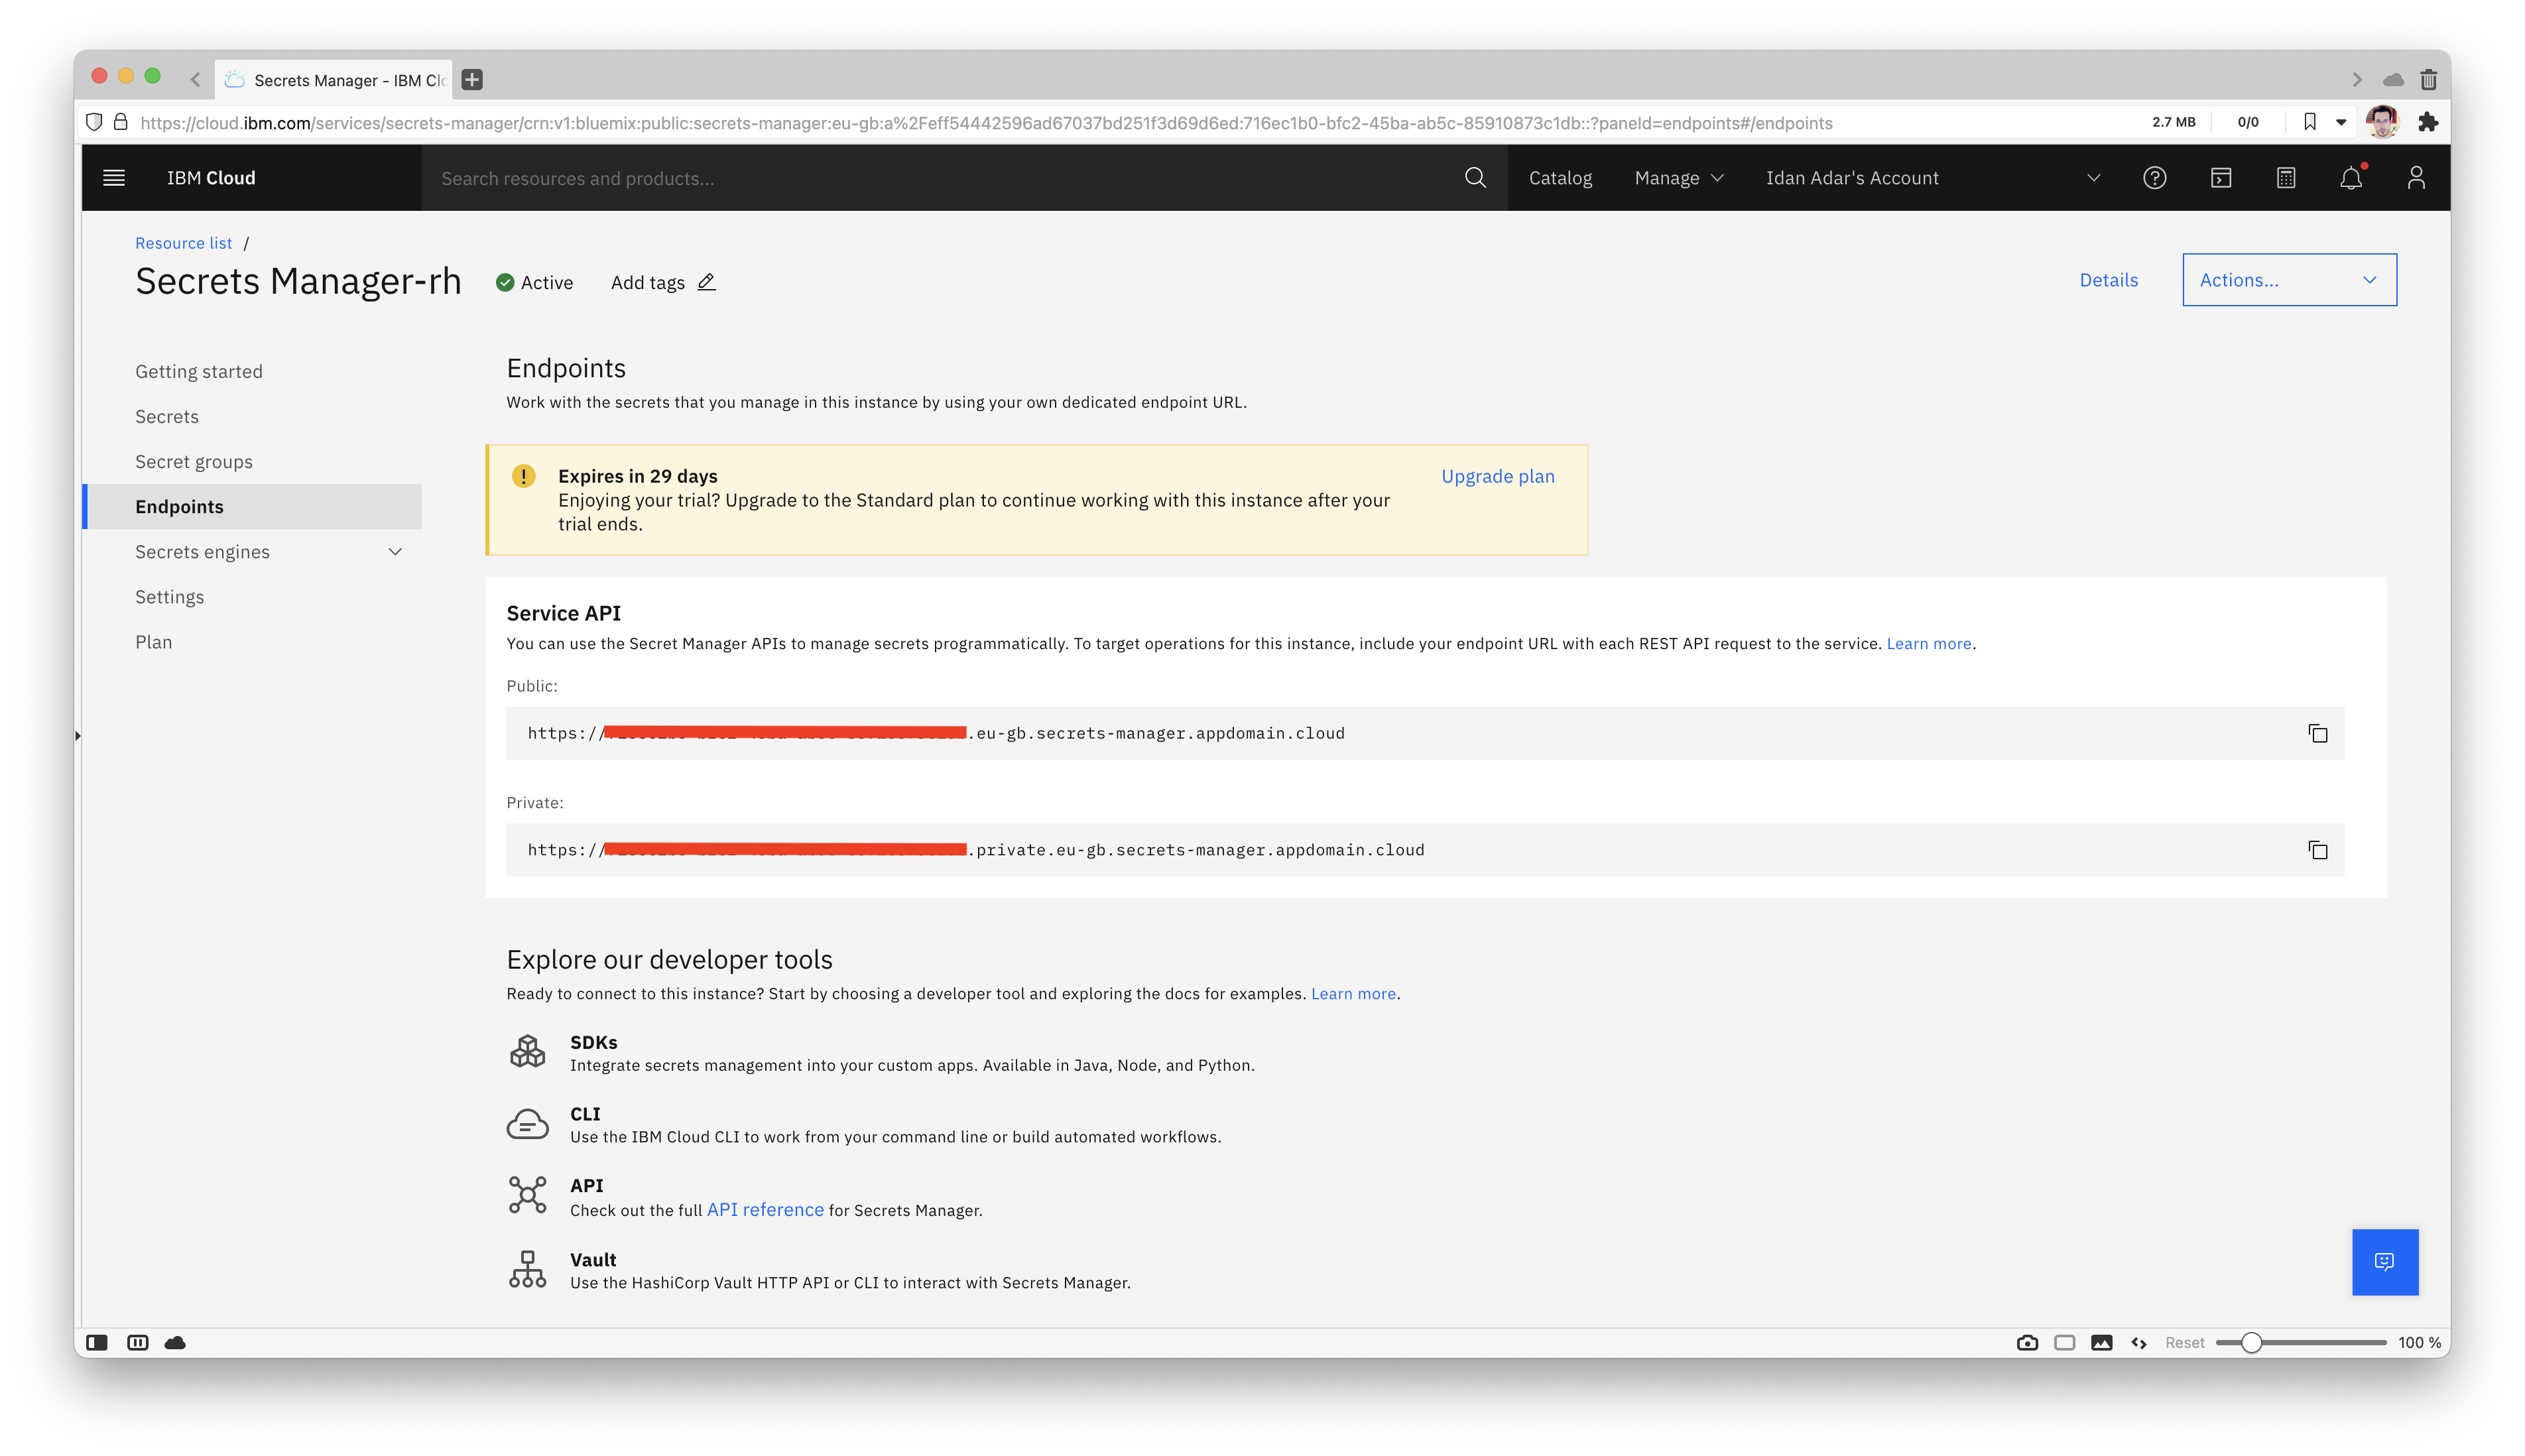Screen dimensions: 2525x1456
Task: Click the Upgrade plan link
Action: (x=1497, y=476)
